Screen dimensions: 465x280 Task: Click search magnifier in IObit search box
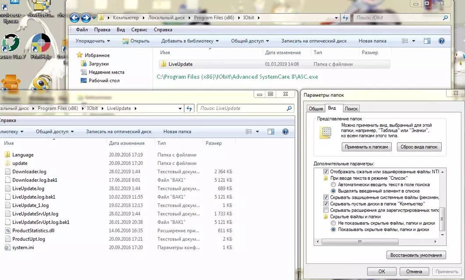445,18
